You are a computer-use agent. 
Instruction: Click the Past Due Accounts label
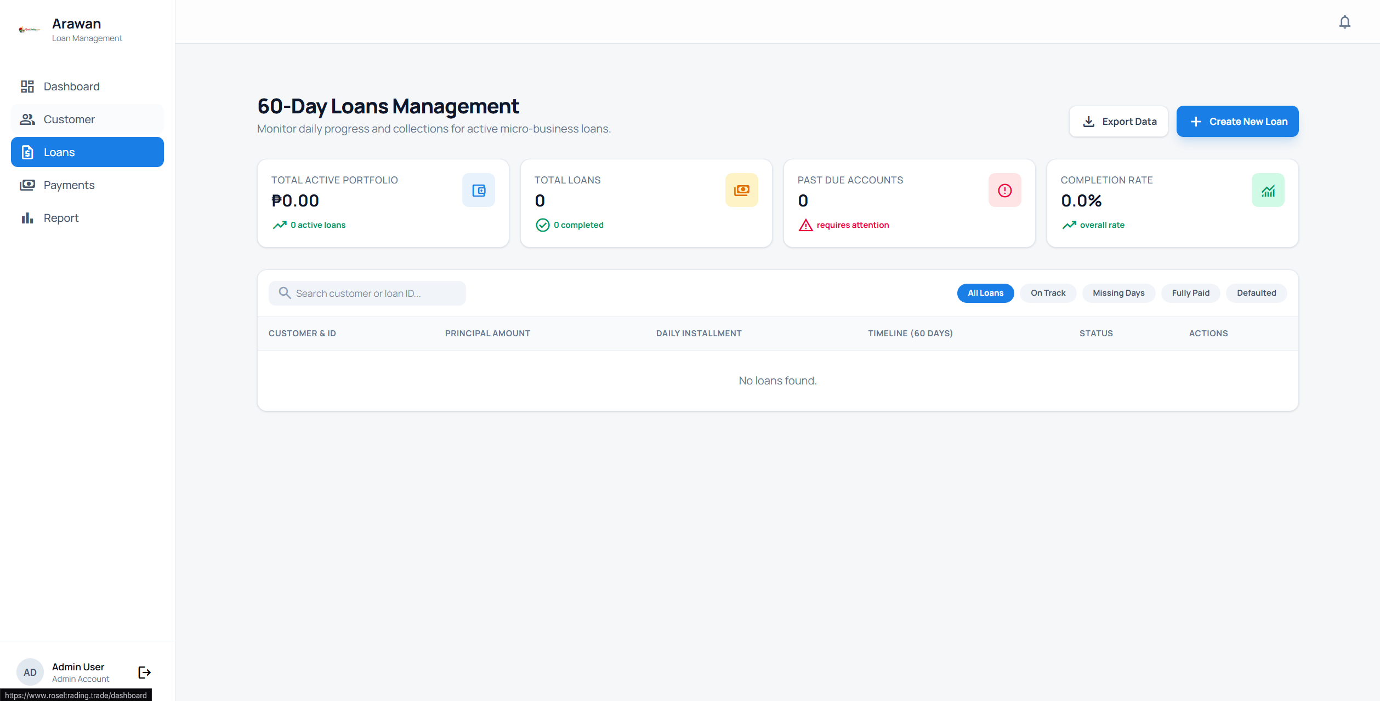[x=850, y=180]
